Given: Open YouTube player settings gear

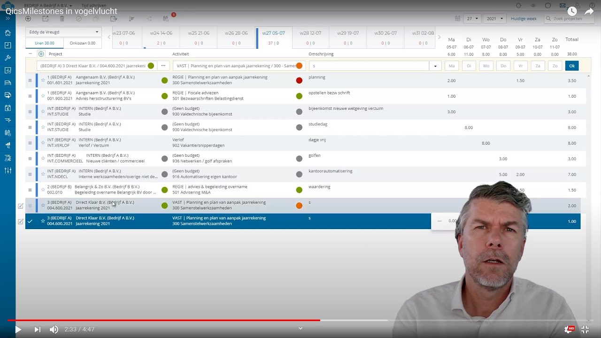Looking at the screenshot, I should 569,330.
